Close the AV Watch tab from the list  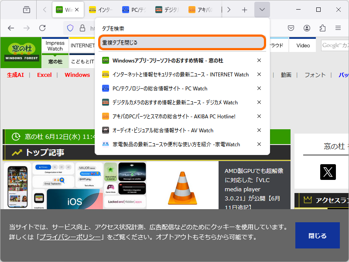pos(259,130)
